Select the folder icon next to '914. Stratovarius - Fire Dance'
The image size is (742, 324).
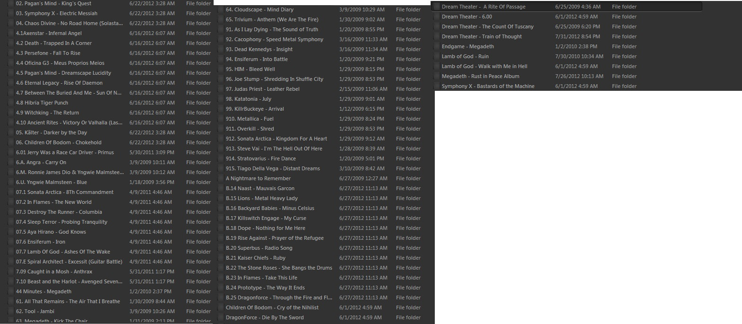(221, 158)
